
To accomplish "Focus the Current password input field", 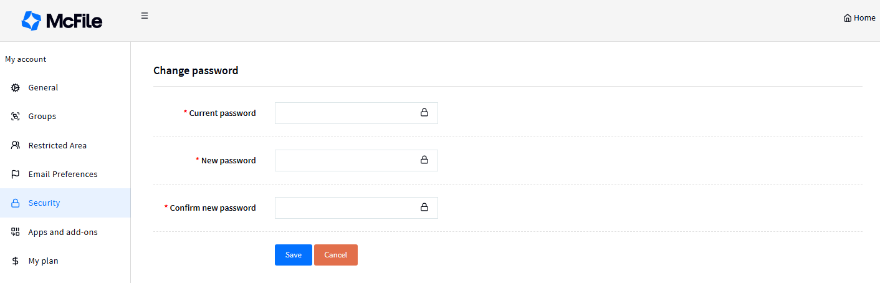I will (356, 113).
